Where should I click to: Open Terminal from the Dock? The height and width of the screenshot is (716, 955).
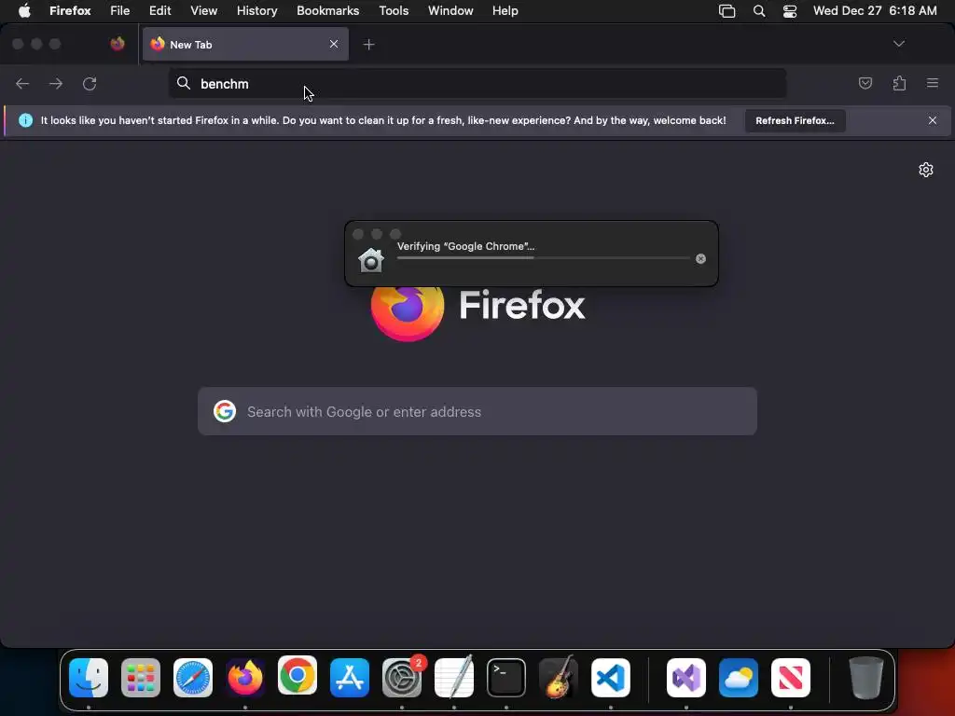[x=506, y=678]
